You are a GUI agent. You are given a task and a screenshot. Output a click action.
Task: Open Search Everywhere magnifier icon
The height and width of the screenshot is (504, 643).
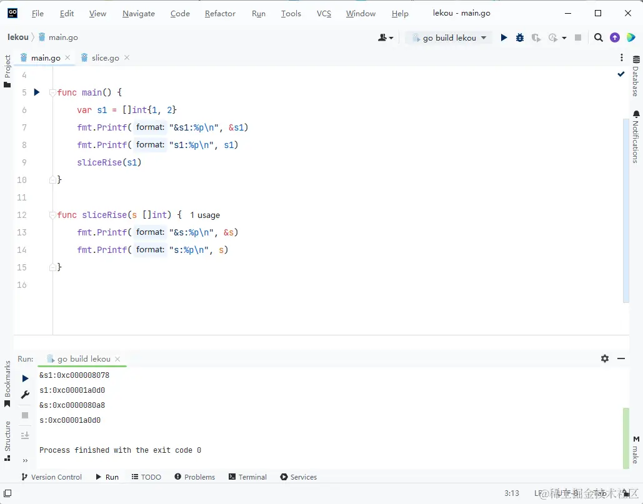(598, 37)
